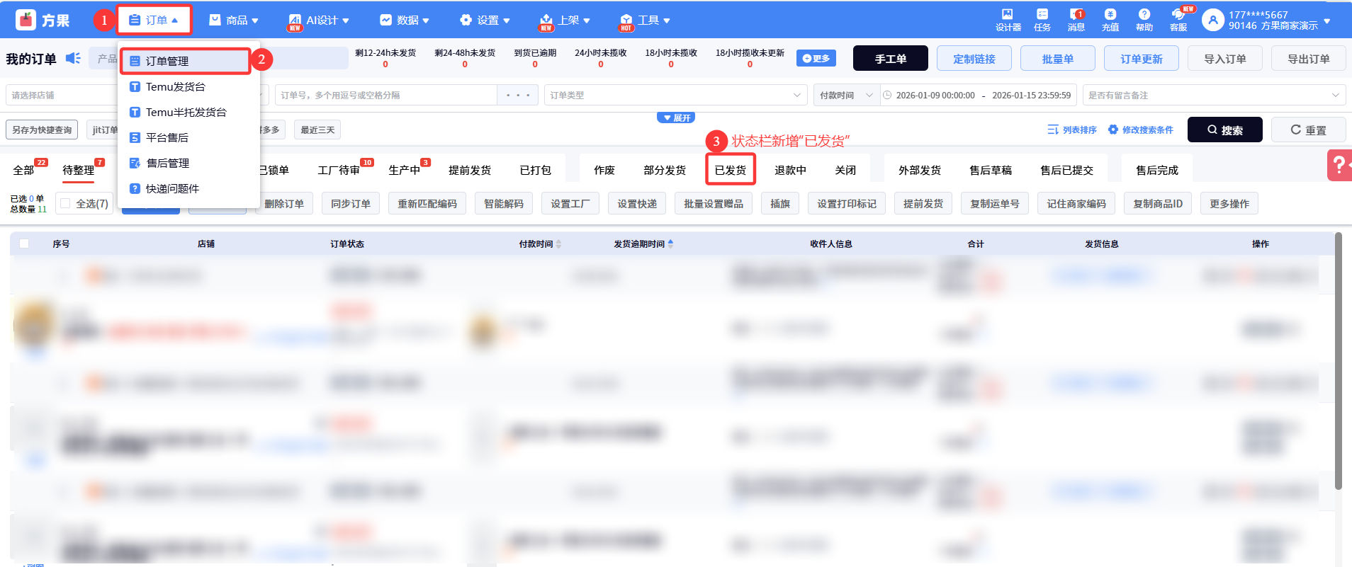Viewport: 1352px width, 567px height.
Task: Click the speaker announcement icon beside 我的订单
Action: [73, 58]
